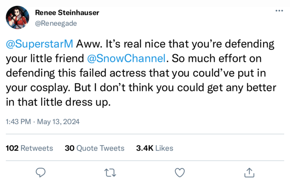Image resolution: width=290 pixels, height=190 pixels.
Task: Open the @SuperstarM mention
Action: click(39, 45)
